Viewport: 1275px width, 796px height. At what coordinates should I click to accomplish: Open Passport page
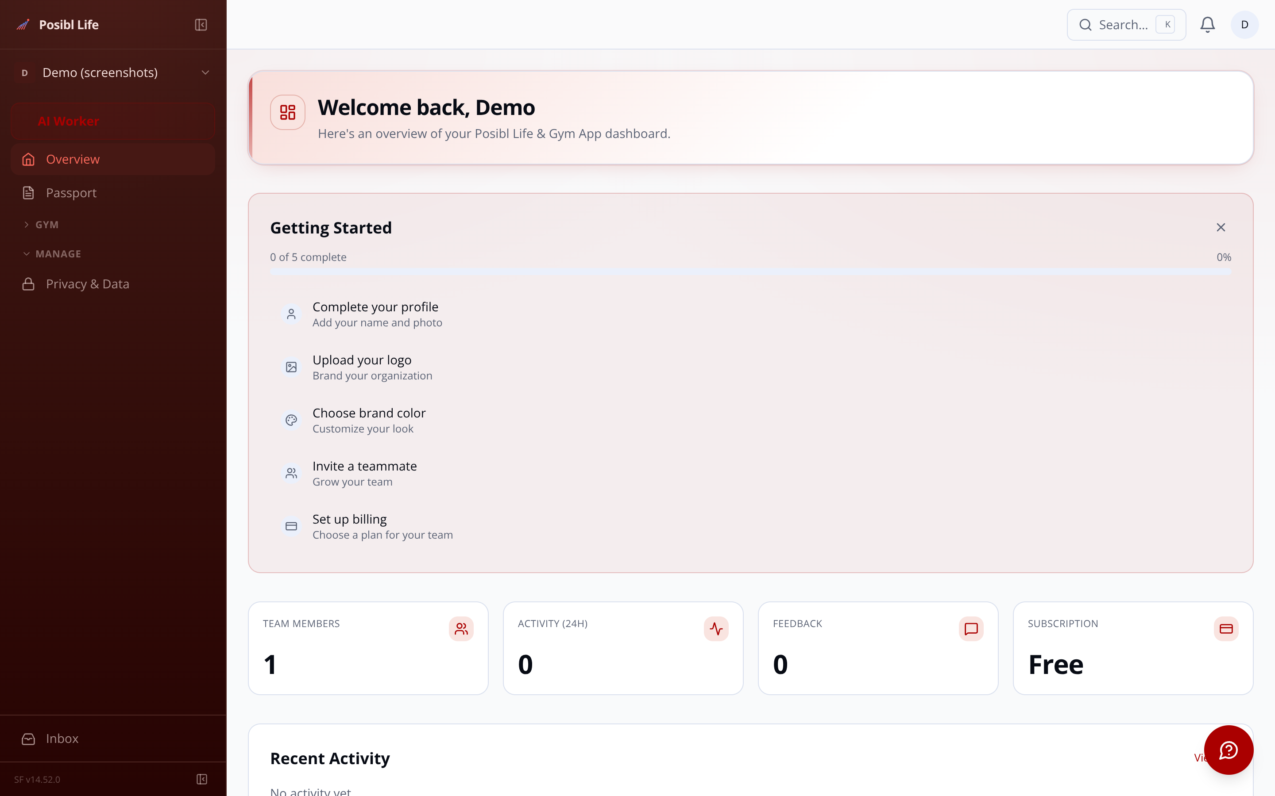tap(113, 193)
